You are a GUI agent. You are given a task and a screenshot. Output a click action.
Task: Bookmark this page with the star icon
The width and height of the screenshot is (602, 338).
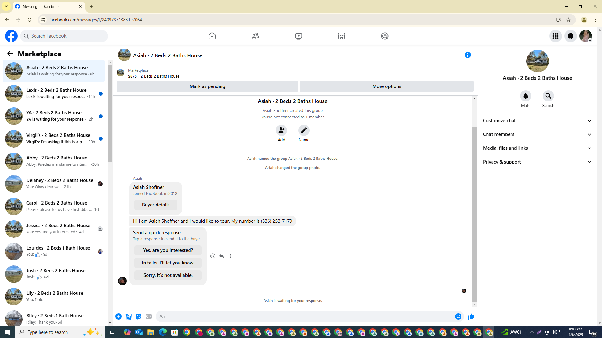pos(568,20)
